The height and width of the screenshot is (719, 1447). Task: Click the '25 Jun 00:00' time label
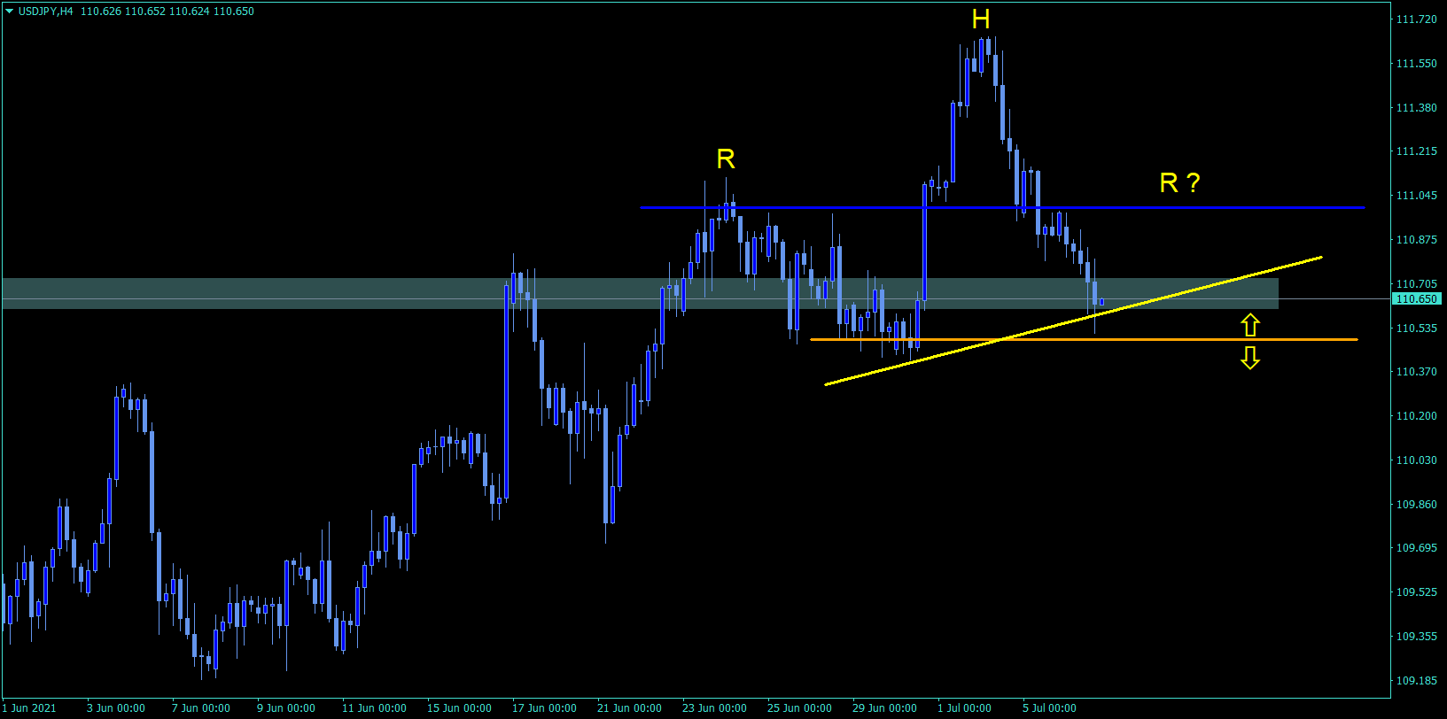pyautogui.click(x=799, y=708)
